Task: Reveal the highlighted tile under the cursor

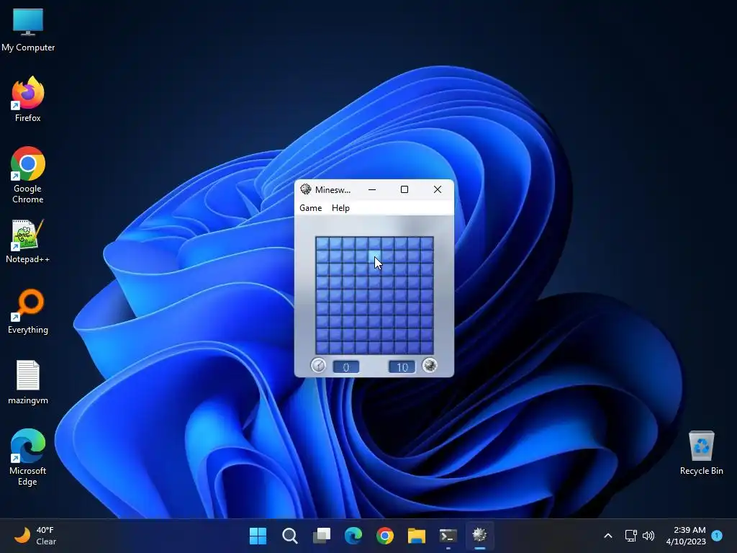Action: tap(374, 257)
